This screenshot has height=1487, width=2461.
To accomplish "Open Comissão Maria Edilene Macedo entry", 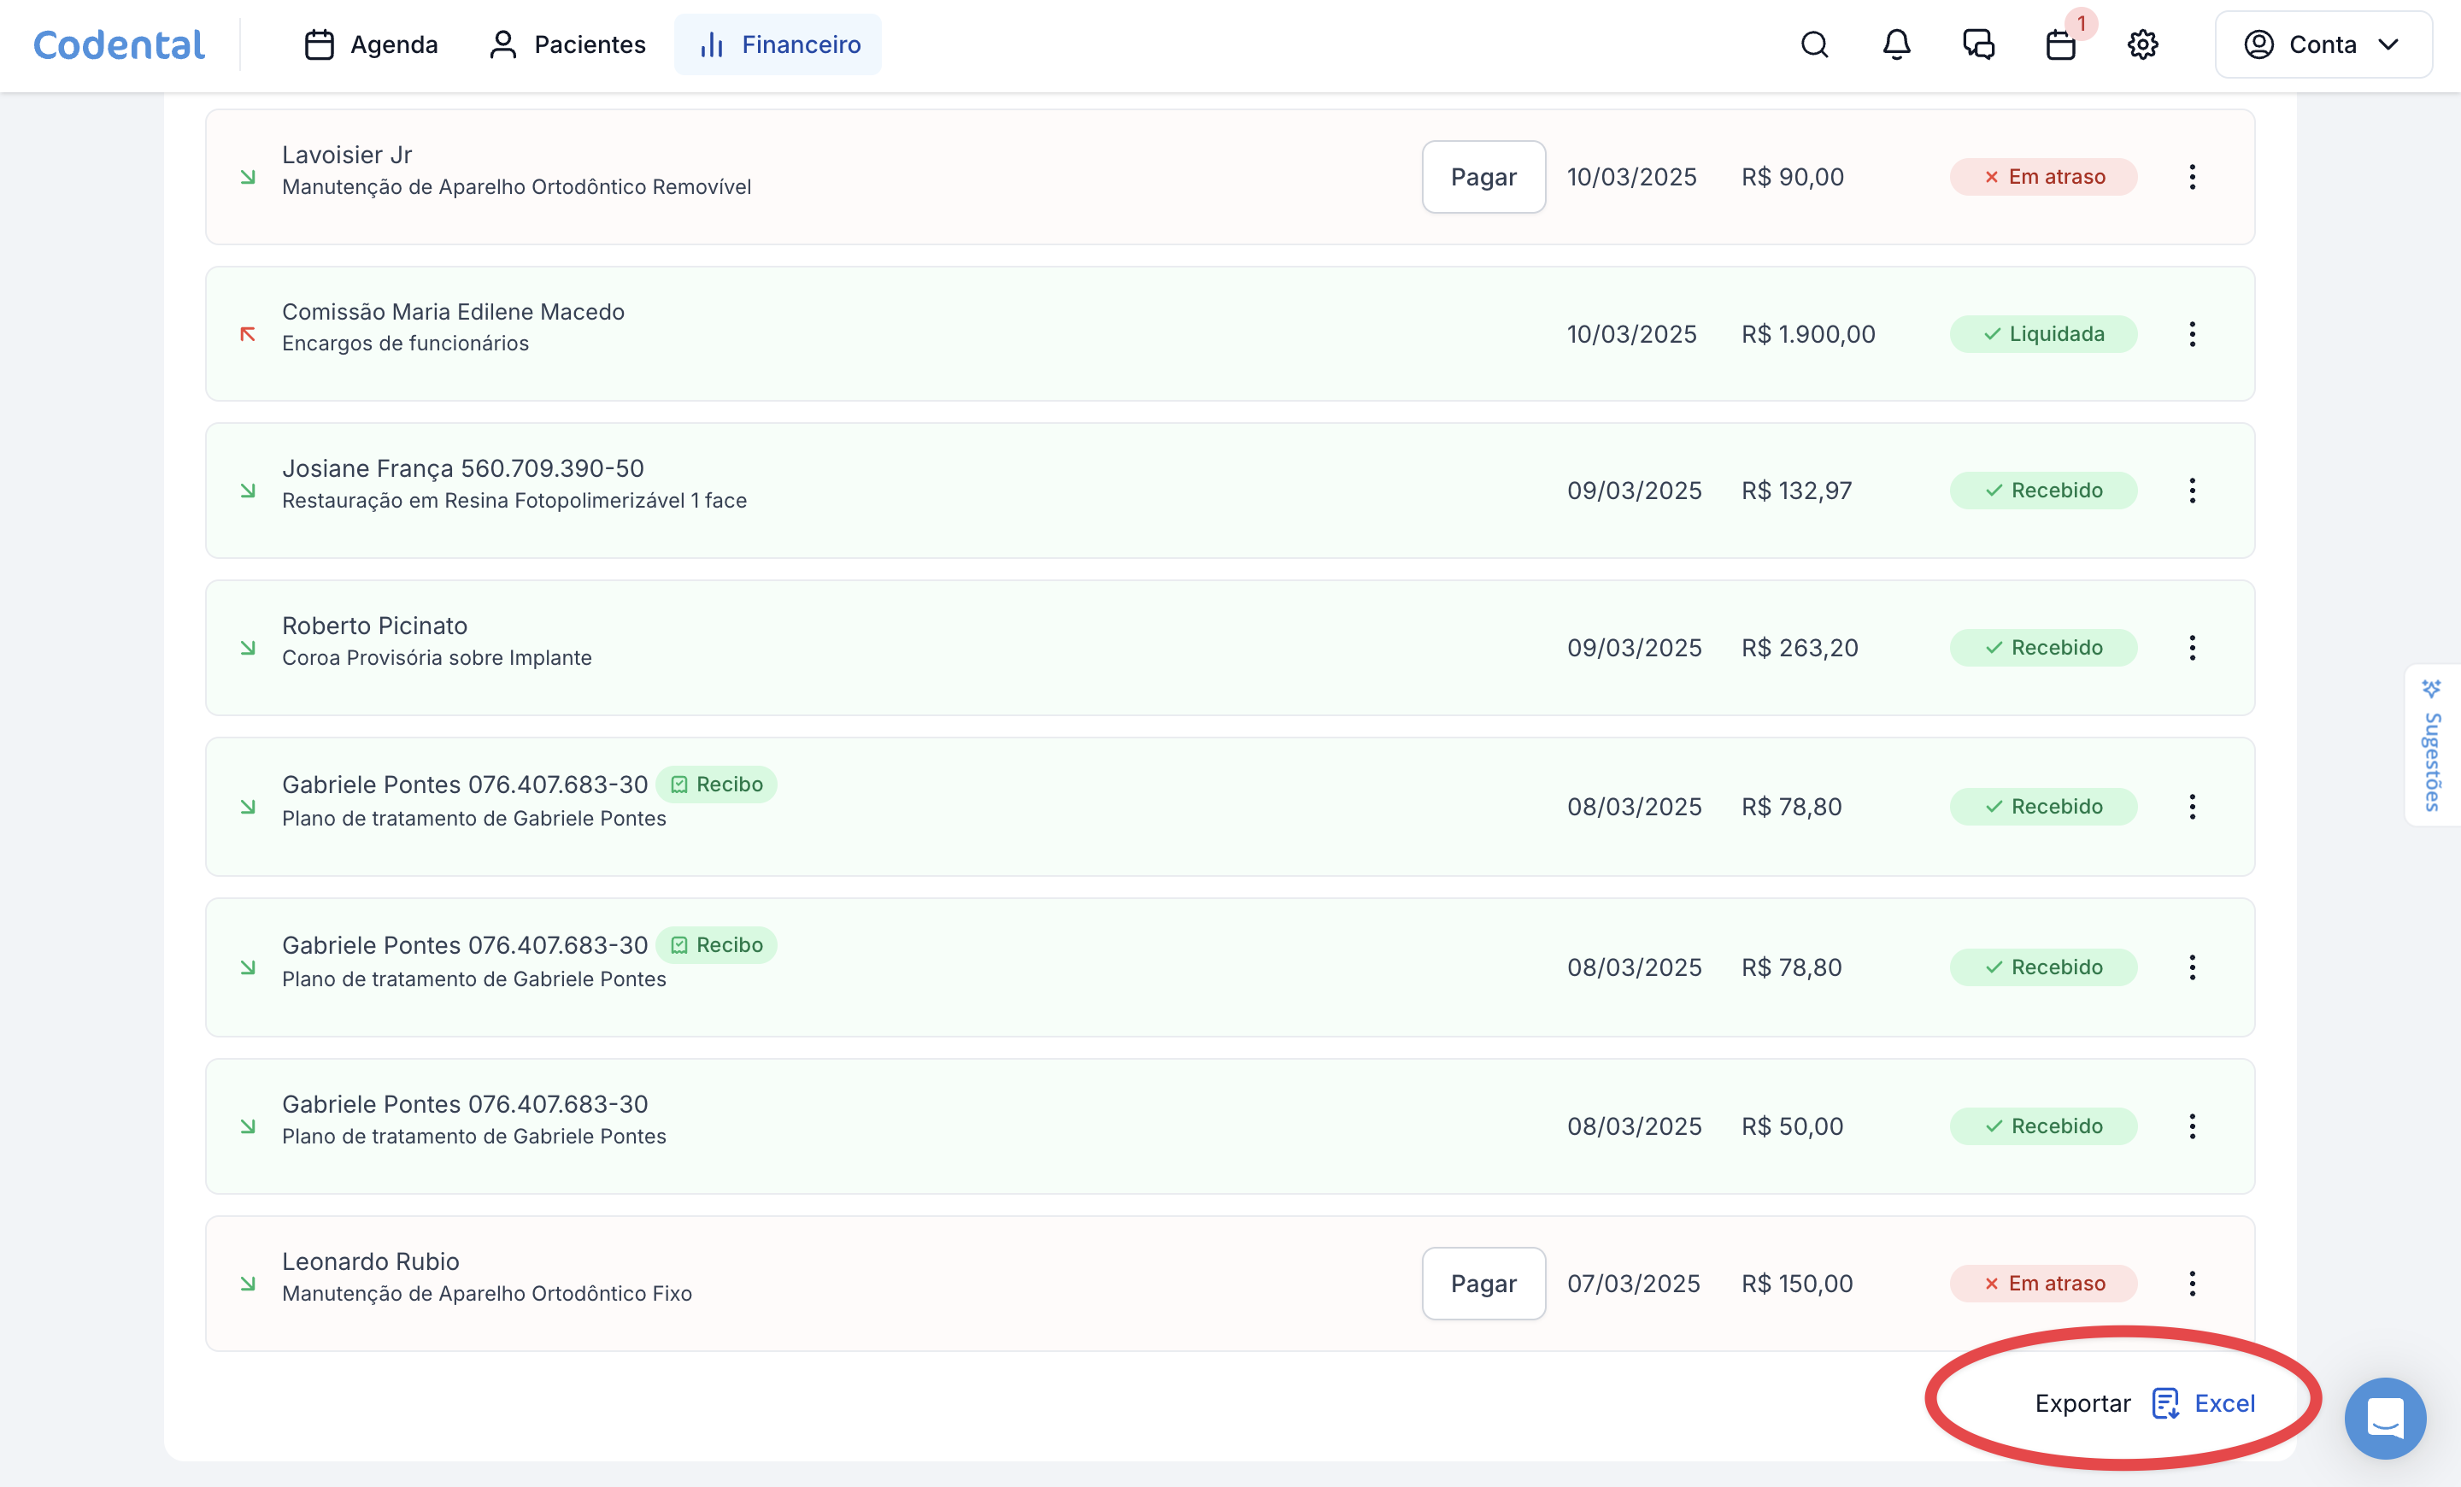I will pos(452,313).
